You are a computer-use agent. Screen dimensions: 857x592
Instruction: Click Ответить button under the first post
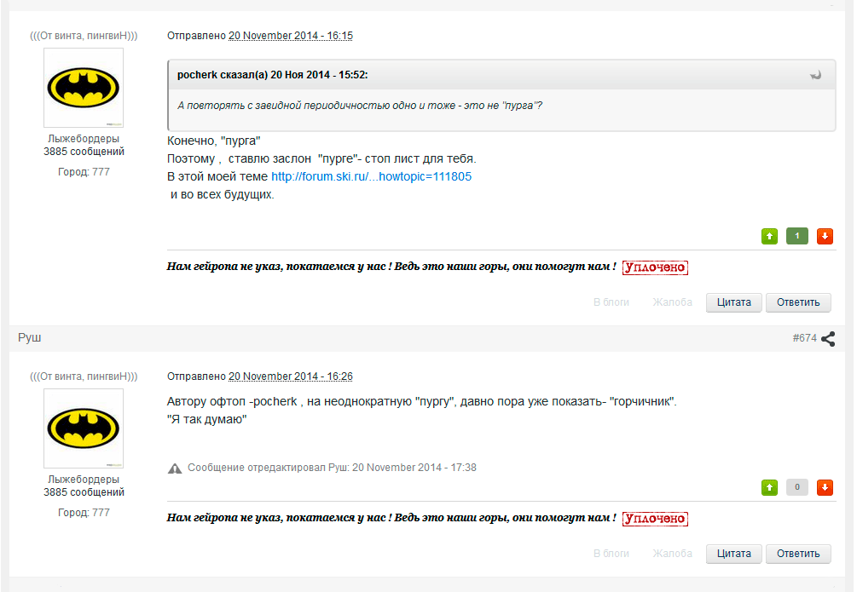tap(798, 302)
